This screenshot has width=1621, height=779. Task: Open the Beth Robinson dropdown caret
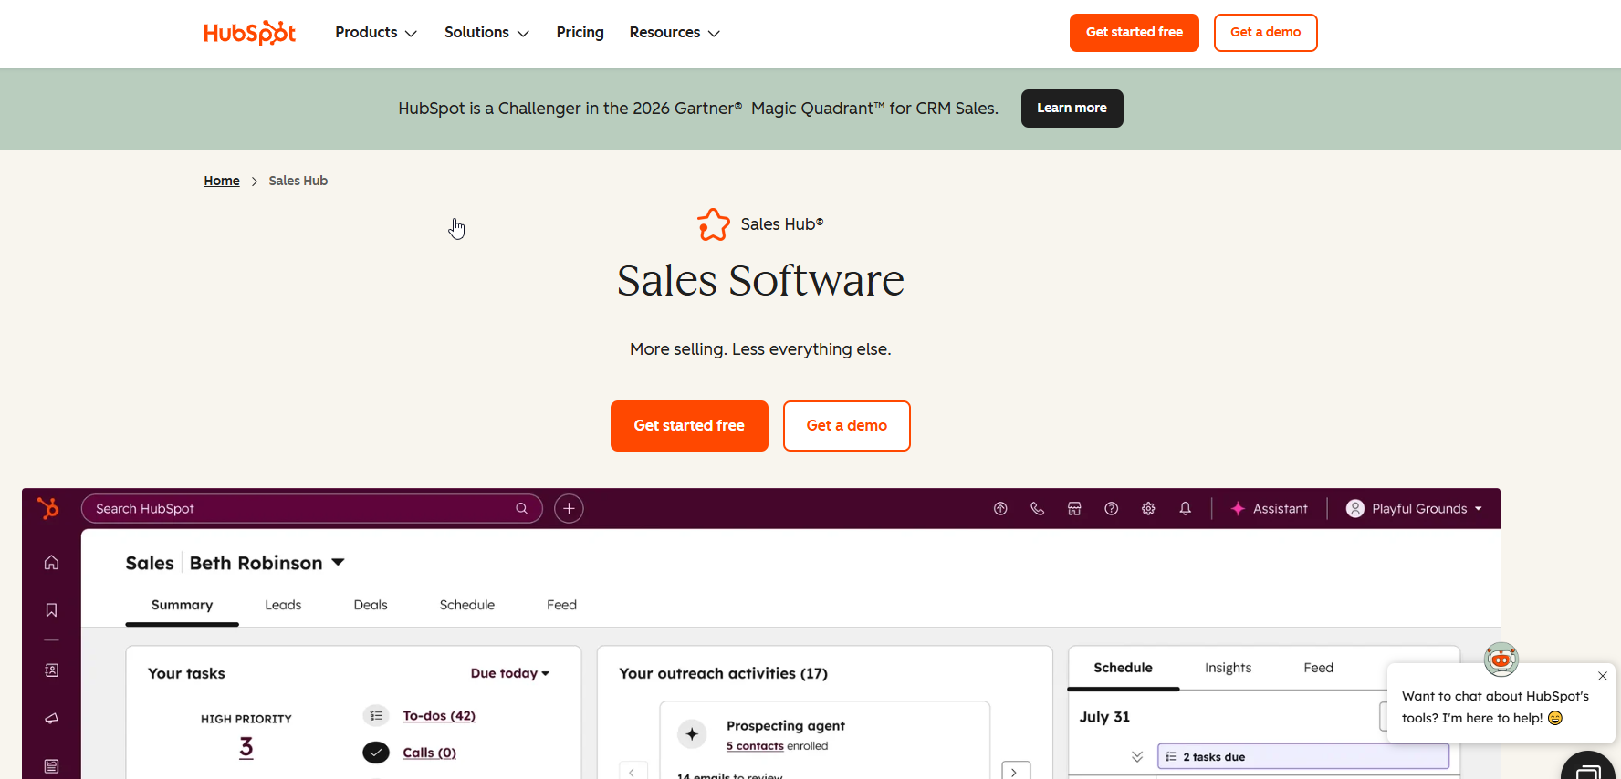point(338,563)
